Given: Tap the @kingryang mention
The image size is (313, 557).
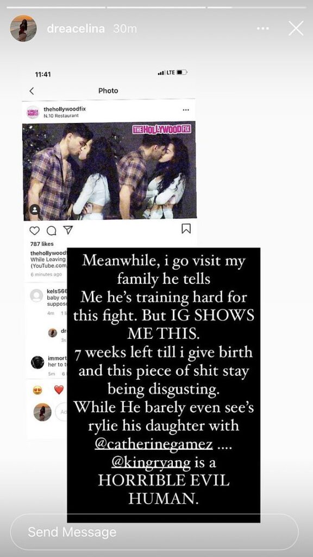Looking at the screenshot, I should click(x=151, y=463).
